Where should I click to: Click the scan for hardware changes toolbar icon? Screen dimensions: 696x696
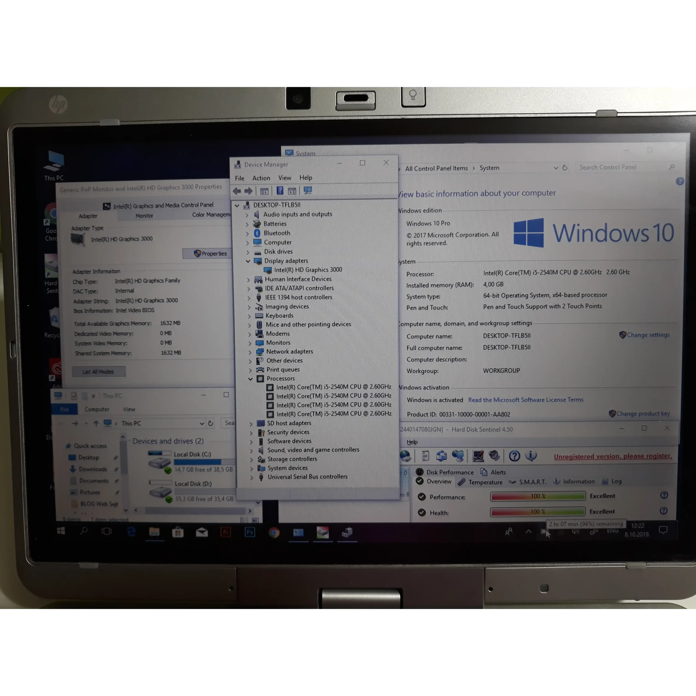308,191
